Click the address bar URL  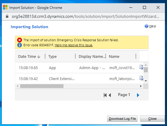click(85, 16)
